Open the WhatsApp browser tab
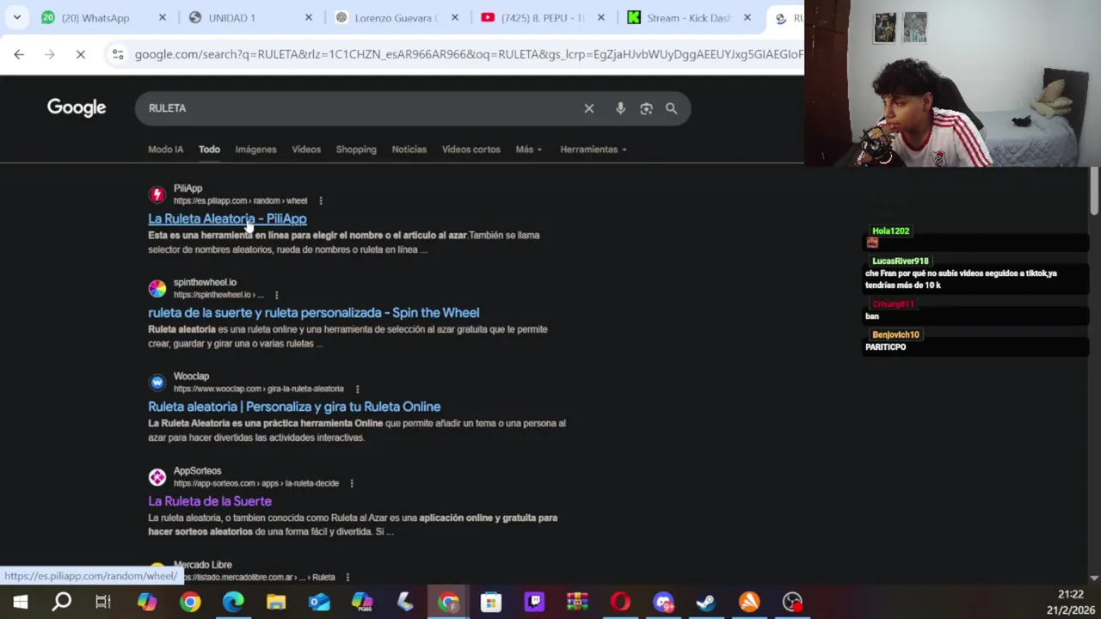 [95, 17]
